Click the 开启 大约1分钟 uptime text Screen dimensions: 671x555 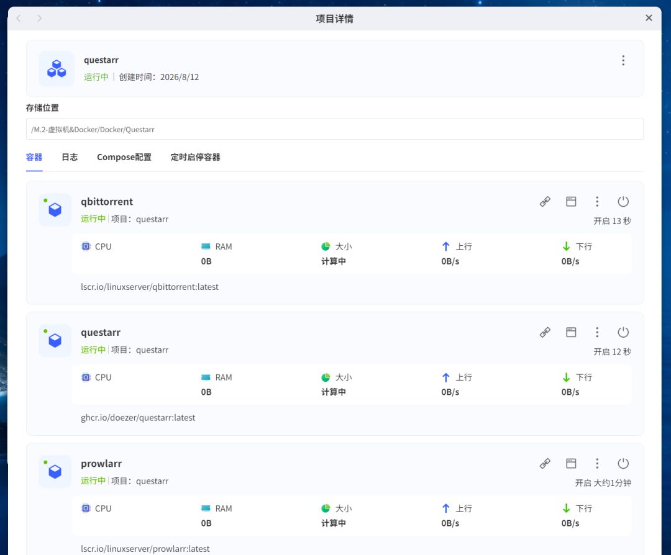(x=603, y=483)
